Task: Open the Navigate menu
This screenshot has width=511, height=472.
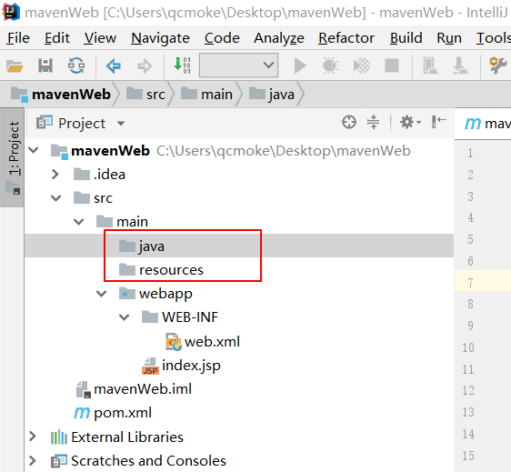Action: coord(160,38)
